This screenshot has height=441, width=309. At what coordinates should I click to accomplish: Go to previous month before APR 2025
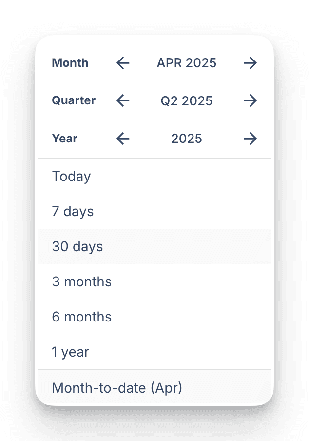123,63
